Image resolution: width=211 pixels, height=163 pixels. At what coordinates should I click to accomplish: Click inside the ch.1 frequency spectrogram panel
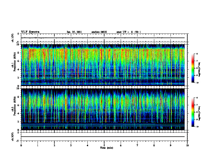103,65
